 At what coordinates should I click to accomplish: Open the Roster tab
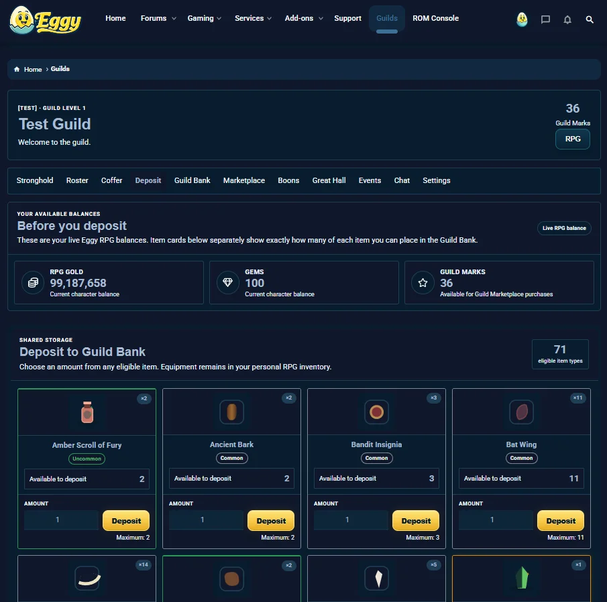[77, 180]
